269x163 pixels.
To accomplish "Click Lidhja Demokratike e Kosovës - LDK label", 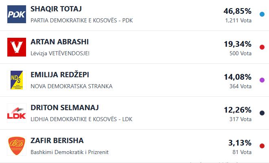I will point(81,119).
